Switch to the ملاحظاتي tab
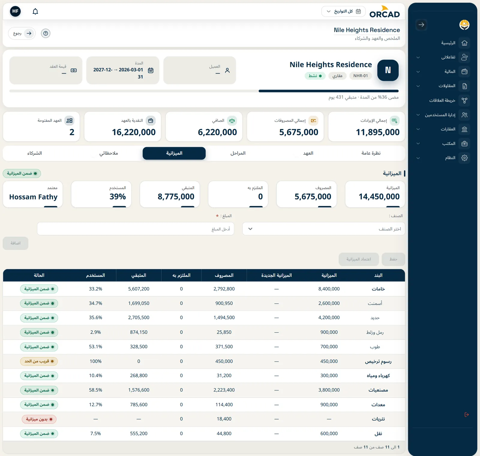 (109, 153)
